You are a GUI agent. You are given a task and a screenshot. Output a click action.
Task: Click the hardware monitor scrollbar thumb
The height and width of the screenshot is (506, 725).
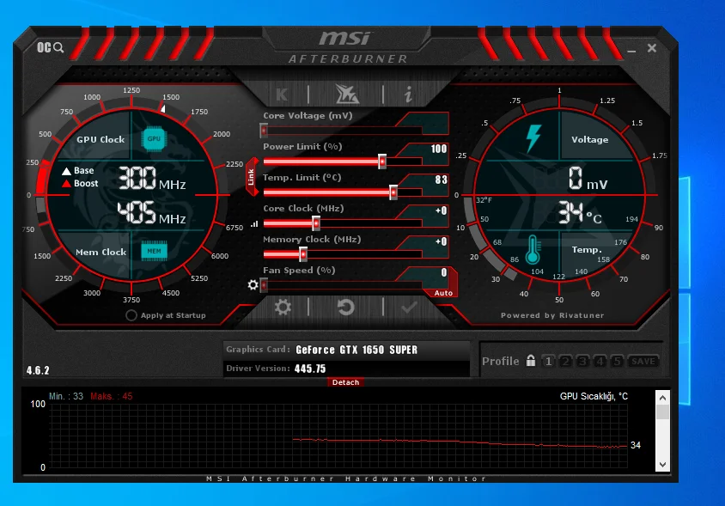pos(662,412)
